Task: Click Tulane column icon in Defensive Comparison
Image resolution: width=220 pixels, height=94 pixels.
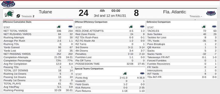Action: 204,27
